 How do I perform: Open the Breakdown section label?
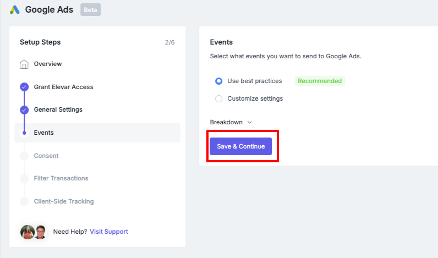click(x=226, y=122)
